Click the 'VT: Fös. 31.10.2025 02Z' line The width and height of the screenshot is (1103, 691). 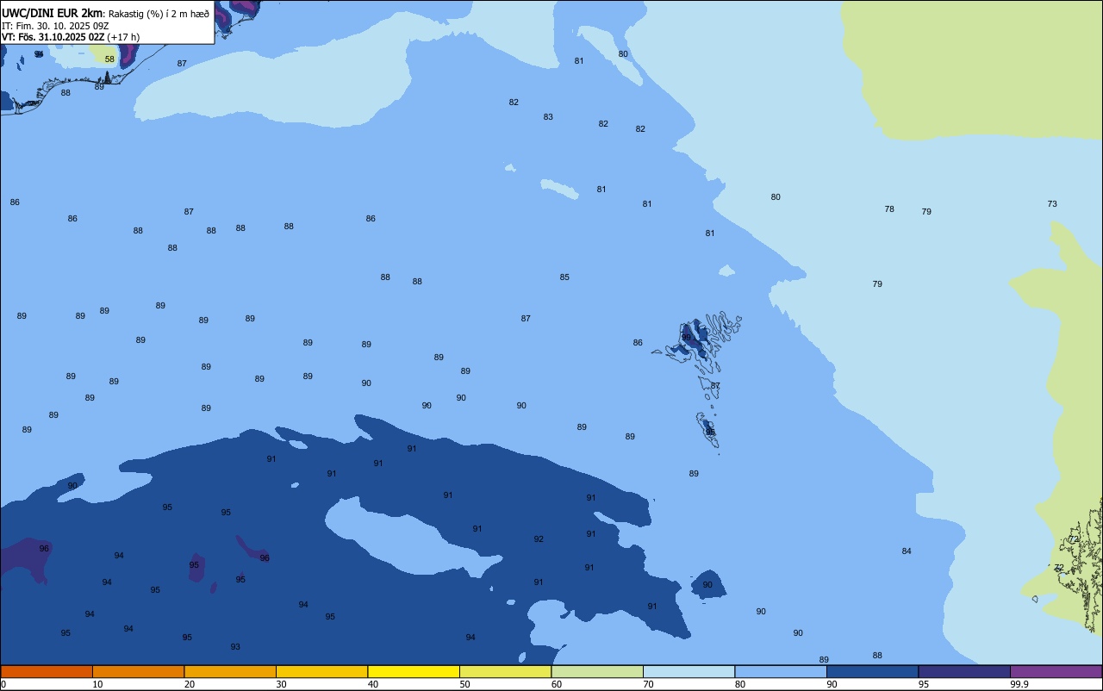click(53, 37)
